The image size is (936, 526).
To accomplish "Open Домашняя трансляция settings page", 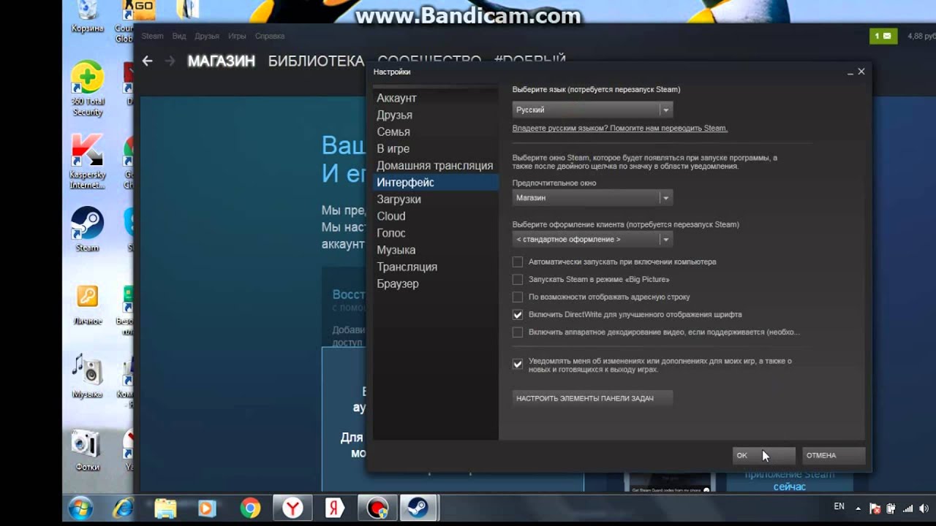I will pyautogui.click(x=436, y=165).
